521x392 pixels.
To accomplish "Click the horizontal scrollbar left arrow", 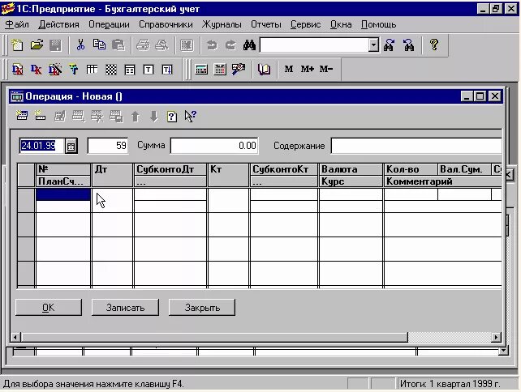I will (15, 337).
